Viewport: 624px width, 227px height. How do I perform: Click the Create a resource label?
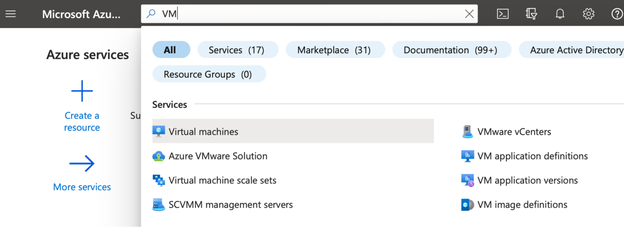tap(82, 121)
